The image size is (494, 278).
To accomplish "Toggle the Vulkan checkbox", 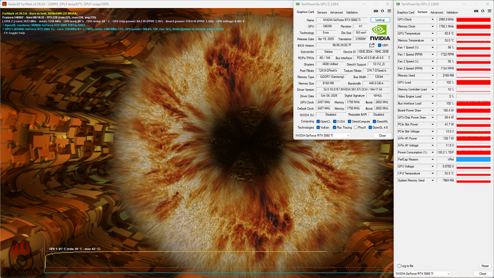I will [318, 128].
